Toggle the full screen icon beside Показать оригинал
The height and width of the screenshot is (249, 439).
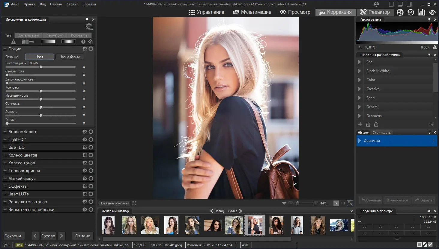click(x=134, y=203)
